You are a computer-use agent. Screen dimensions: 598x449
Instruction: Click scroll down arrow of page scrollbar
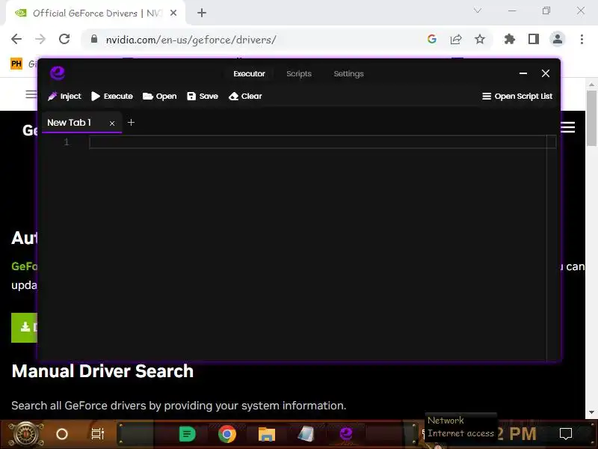click(591, 412)
